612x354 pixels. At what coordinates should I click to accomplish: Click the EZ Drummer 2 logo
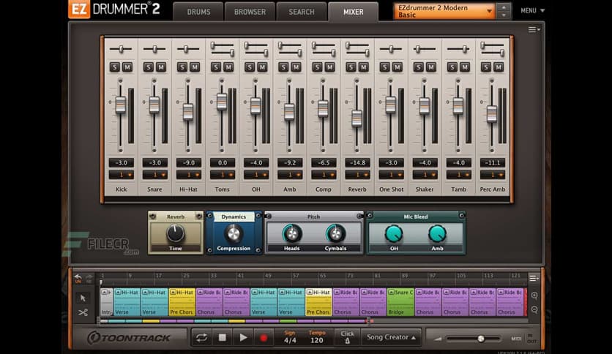pyautogui.click(x=114, y=9)
